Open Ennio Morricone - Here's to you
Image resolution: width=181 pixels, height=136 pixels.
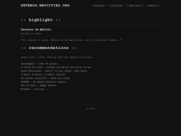pos(54,71)
